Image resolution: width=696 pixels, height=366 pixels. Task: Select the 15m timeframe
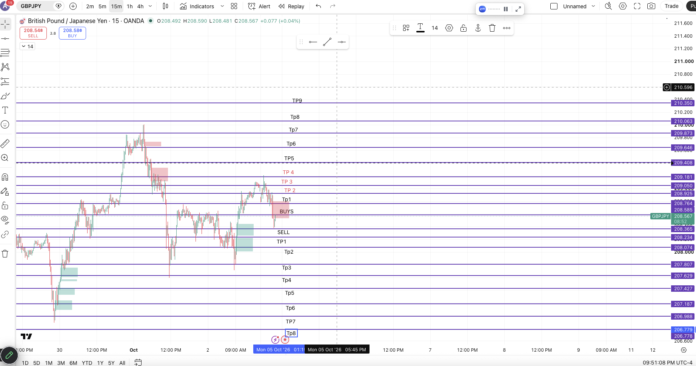click(116, 6)
